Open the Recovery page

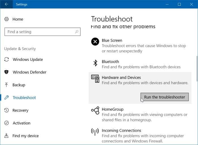[20, 110]
